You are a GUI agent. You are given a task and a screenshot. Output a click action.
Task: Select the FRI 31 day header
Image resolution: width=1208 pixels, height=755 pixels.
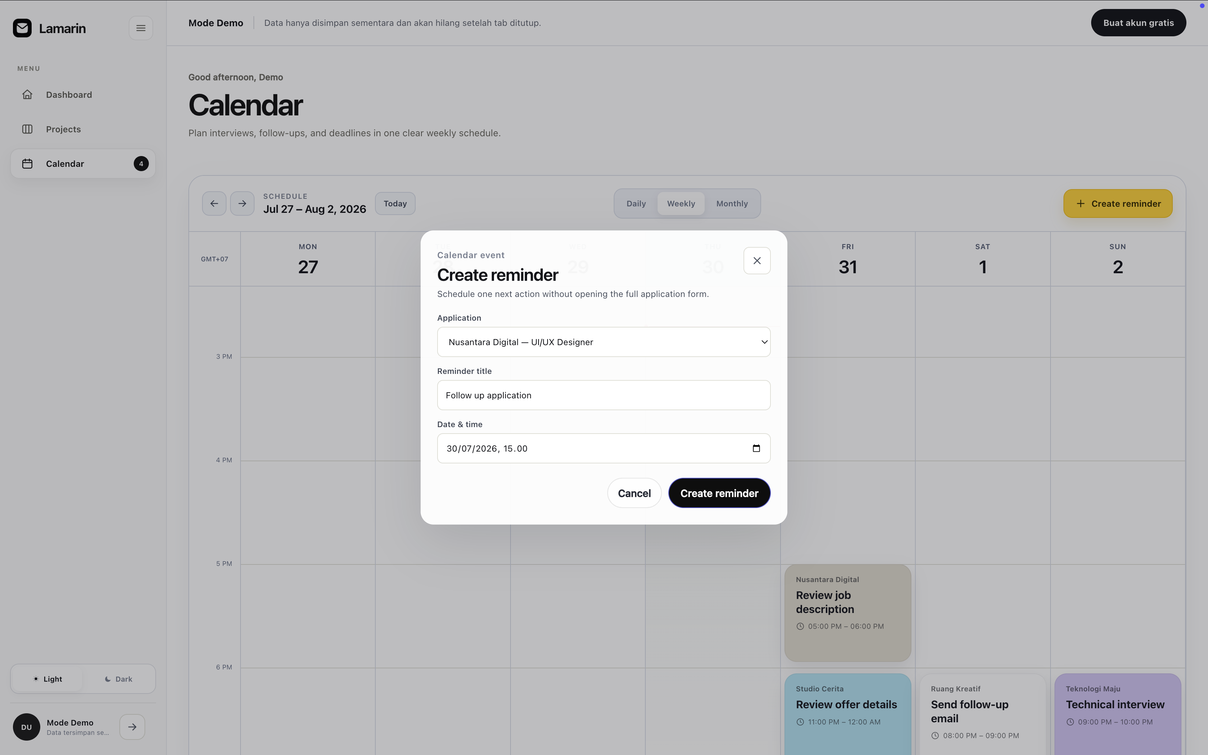848,259
